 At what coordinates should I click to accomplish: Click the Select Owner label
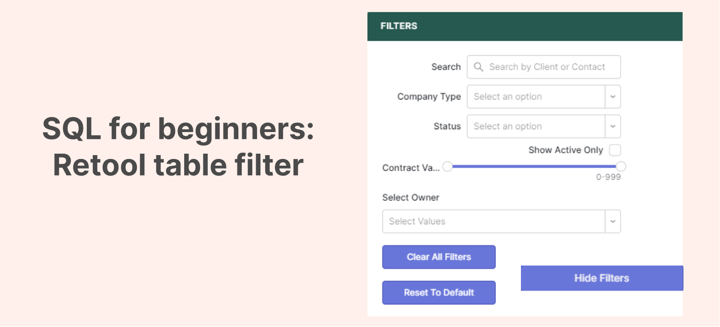coord(411,197)
